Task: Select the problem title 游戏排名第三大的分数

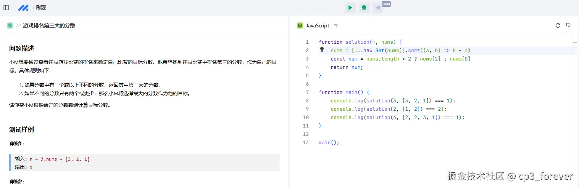Action: pos(49,25)
